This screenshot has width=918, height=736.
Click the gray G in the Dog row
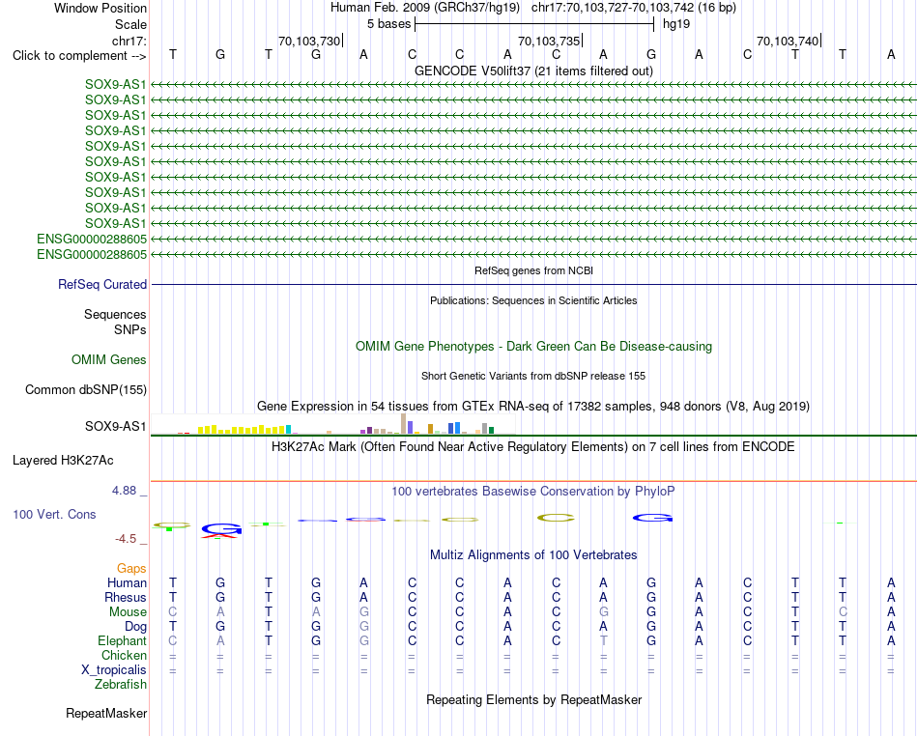[x=363, y=627]
